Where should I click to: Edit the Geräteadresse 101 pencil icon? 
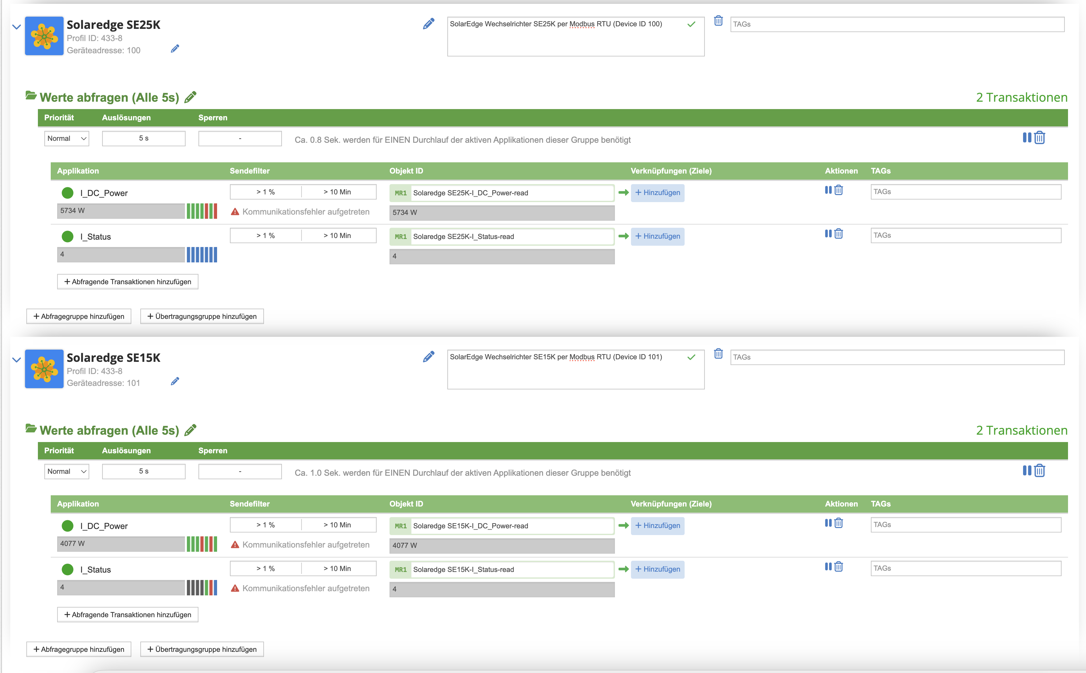pos(175,381)
